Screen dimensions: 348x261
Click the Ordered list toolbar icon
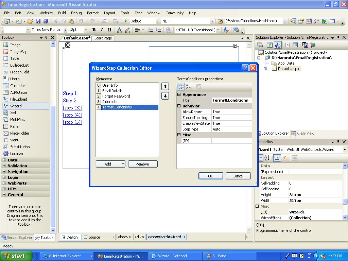click(159, 30)
